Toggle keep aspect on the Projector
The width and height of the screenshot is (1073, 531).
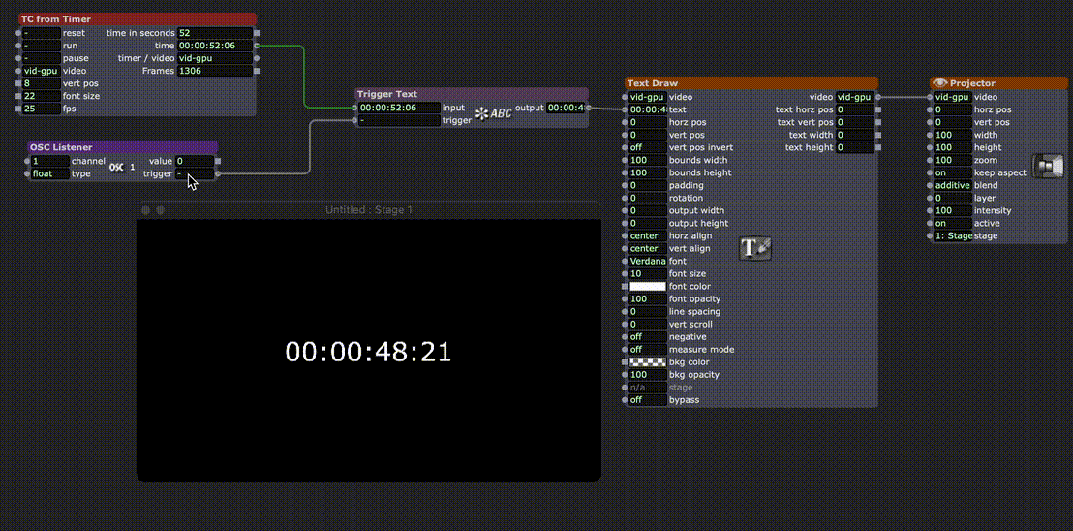951,172
